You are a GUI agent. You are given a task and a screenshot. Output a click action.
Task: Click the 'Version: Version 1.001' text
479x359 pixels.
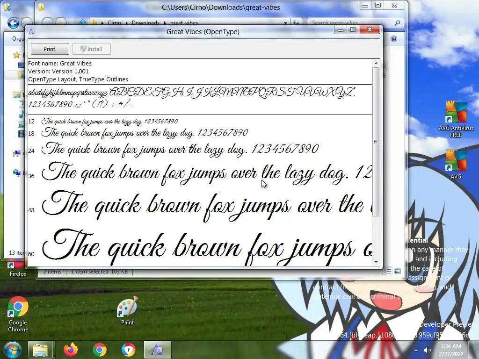(58, 72)
